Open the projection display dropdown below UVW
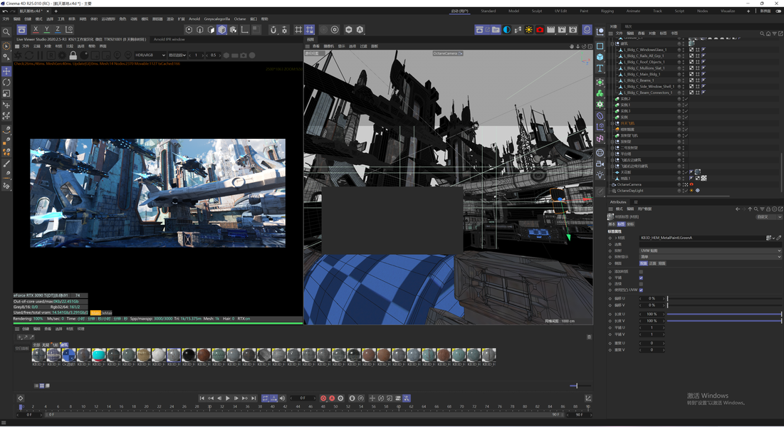 [x=710, y=256]
